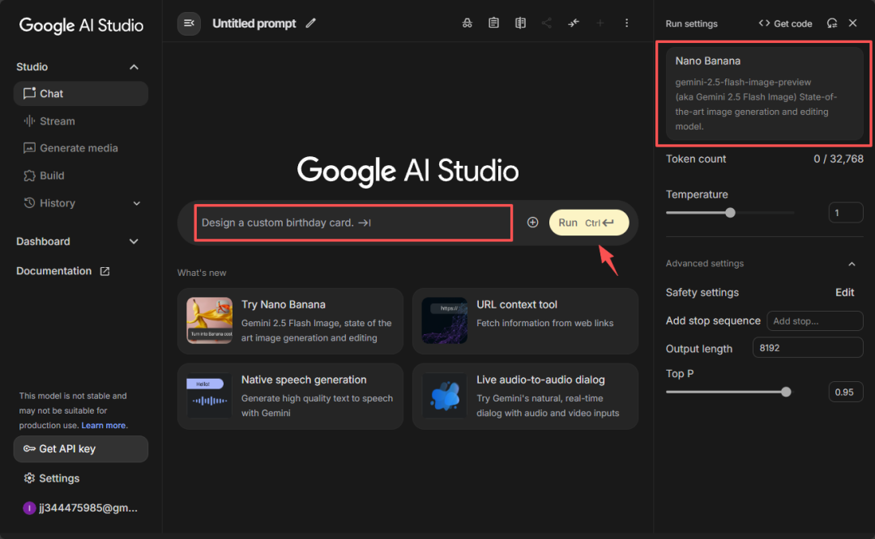Collapse the Studio section chevron
This screenshot has height=539, width=875.
[x=134, y=67]
